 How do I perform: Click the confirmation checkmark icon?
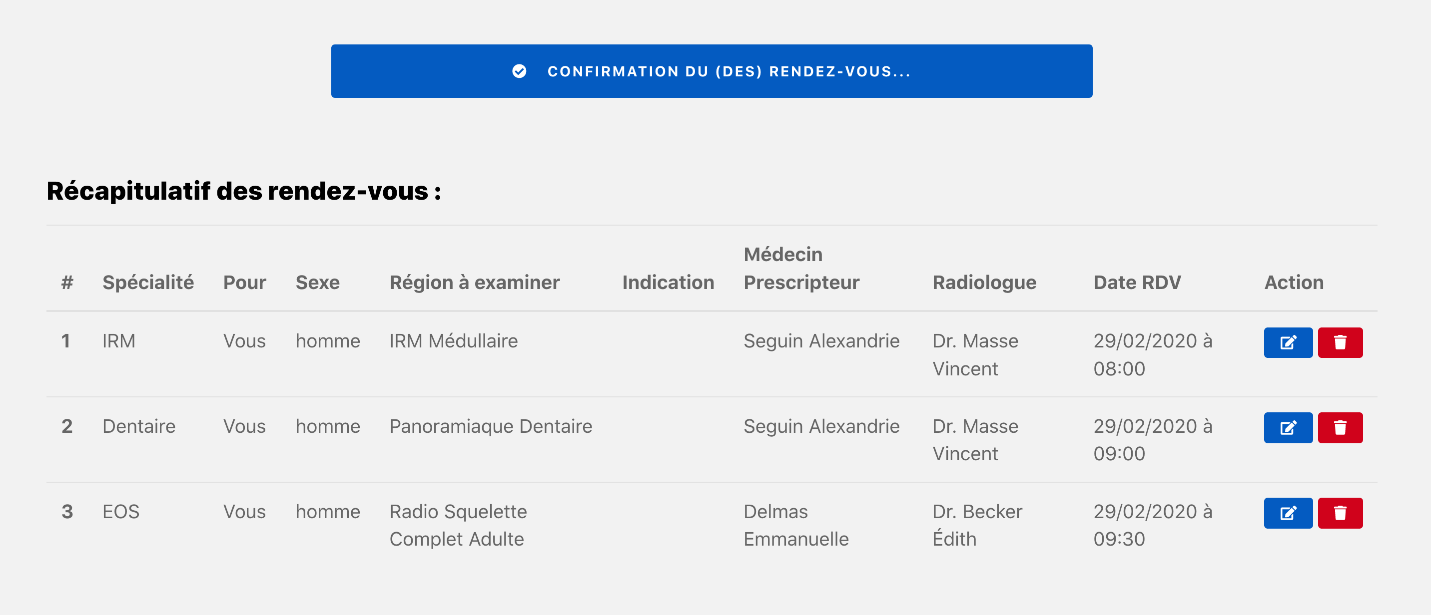tap(519, 71)
